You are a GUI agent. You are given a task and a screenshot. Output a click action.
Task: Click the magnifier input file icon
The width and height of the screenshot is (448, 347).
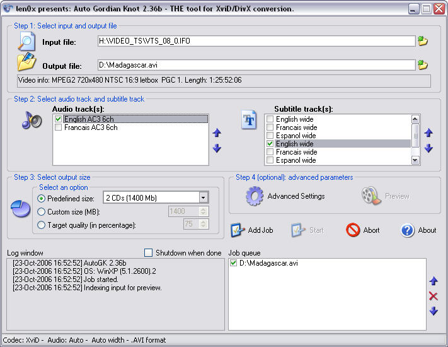click(x=26, y=42)
